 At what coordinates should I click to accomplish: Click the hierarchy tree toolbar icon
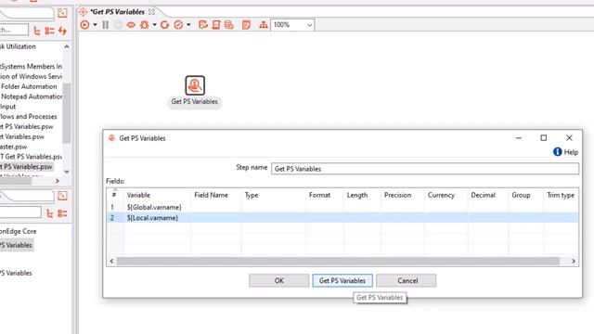coord(264,25)
